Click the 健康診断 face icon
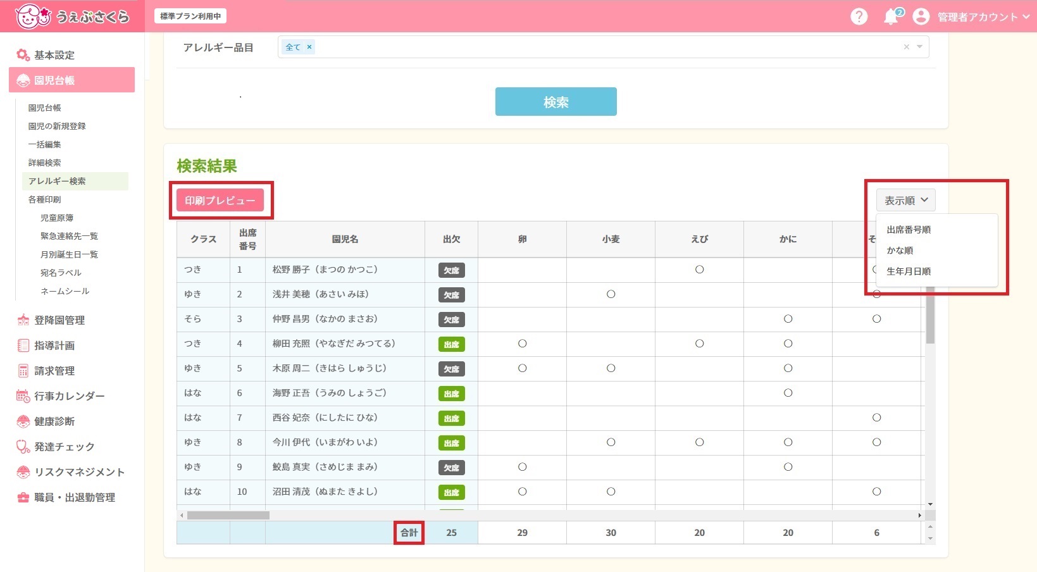1037x572 pixels. pyautogui.click(x=23, y=421)
